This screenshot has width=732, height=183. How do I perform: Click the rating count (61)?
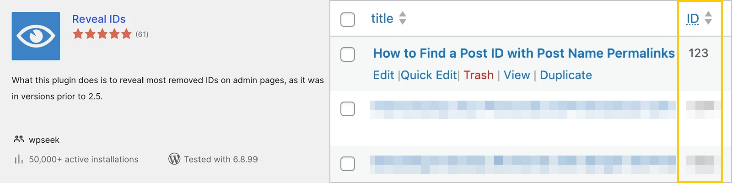pos(142,34)
